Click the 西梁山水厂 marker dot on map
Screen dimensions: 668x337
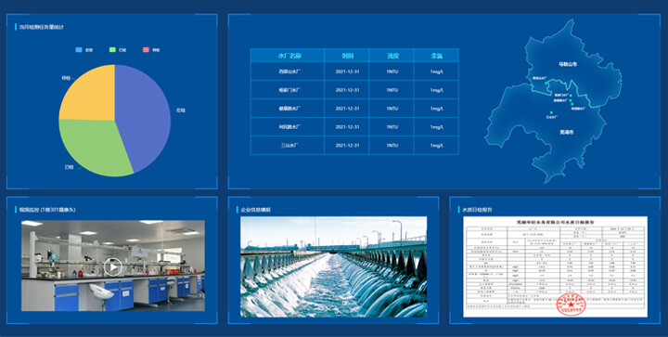pos(546,83)
